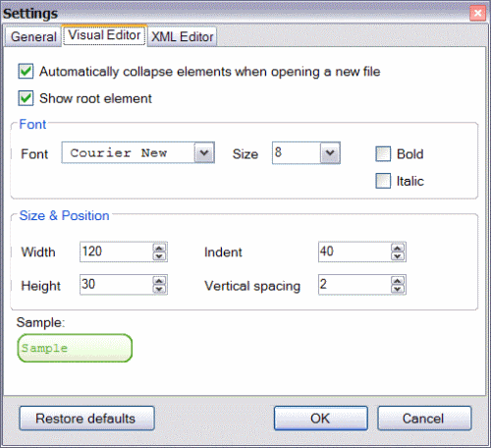Confirm settings with the OK button
491x448 pixels.
tap(321, 419)
